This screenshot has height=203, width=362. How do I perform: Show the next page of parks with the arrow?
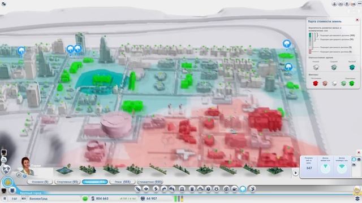[295, 173]
